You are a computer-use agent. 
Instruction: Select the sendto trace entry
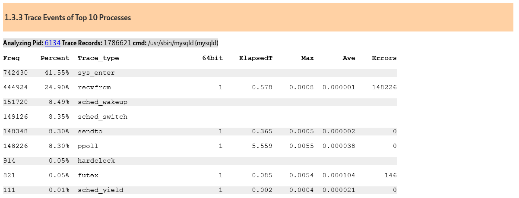click(90, 132)
